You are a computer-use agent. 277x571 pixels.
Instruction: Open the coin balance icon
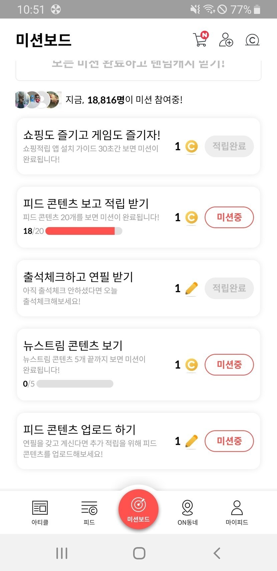click(x=252, y=40)
